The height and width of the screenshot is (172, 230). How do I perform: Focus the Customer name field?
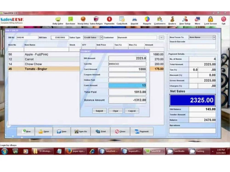pyautogui.click(x=137, y=38)
